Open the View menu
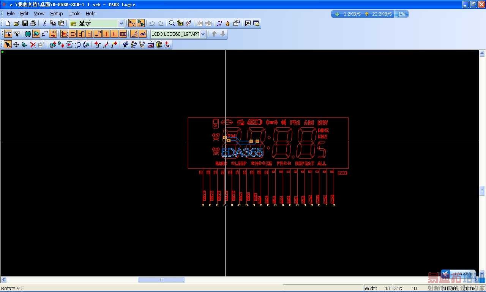 point(39,13)
